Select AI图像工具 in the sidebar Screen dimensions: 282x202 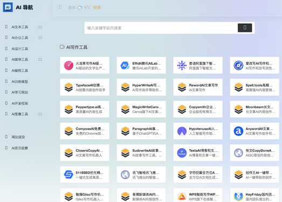coord(19,114)
